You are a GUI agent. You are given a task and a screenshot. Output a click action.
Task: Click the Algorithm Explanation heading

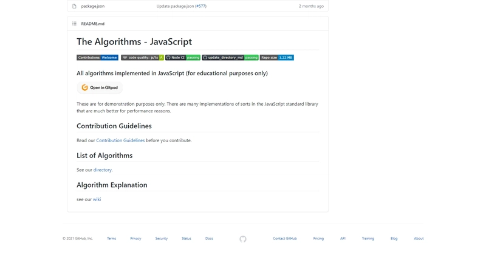click(x=112, y=185)
